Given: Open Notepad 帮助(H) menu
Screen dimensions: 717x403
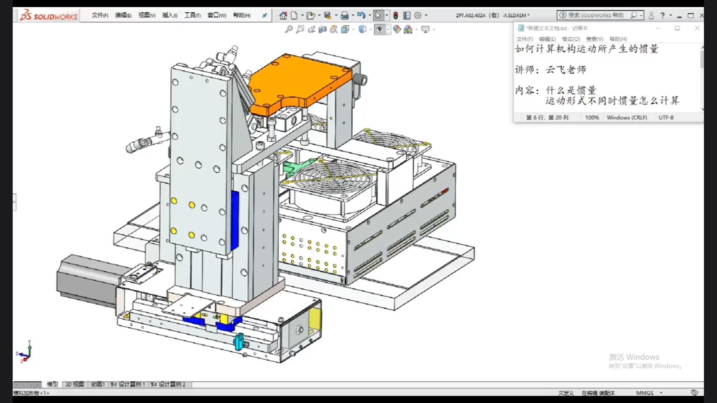Looking at the screenshot, I should 618,39.
